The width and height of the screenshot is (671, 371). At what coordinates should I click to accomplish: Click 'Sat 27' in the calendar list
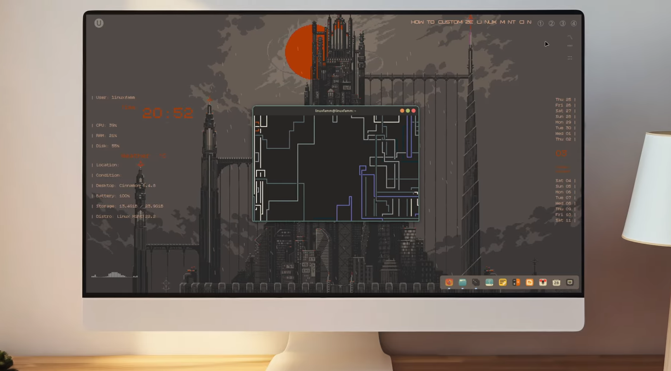tap(563, 111)
